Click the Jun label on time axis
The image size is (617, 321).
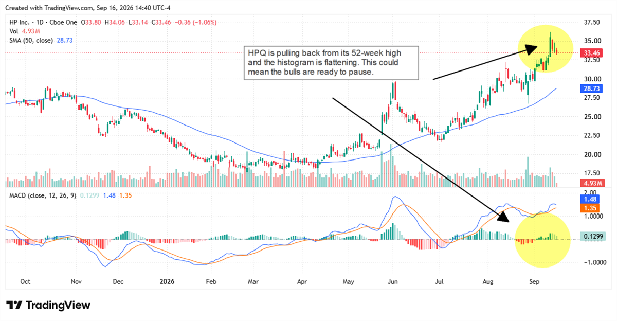pyautogui.click(x=392, y=282)
